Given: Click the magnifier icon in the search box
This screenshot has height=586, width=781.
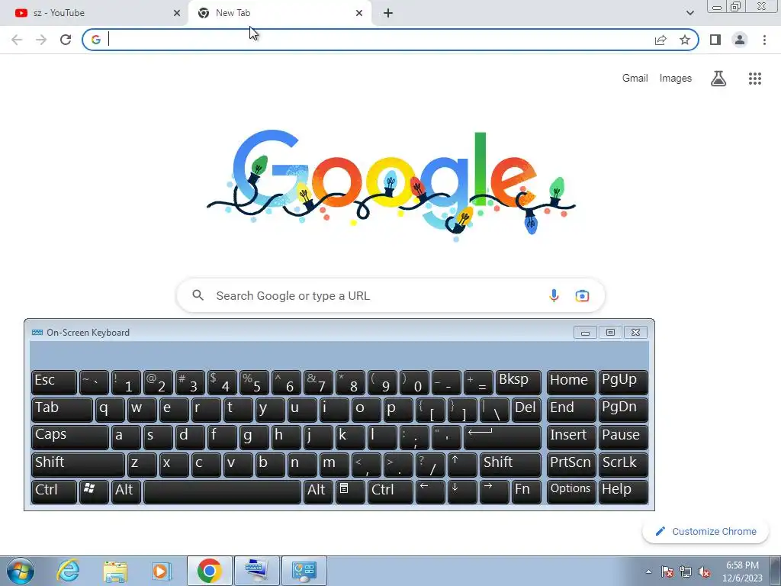Looking at the screenshot, I should point(198,295).
